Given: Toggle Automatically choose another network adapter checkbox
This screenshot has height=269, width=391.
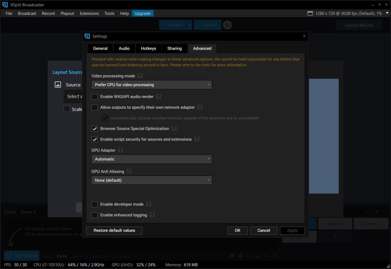Looking at the screenshot, I should pyautogui.click(x=105, y=118).
